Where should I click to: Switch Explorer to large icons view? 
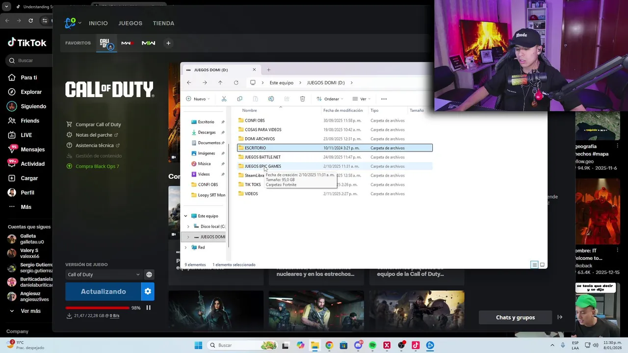click(542, 265)
